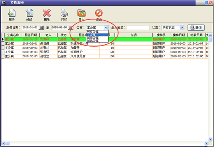Click 加餐费 service item cell
Image resolution: width=214 pixels, height=147 pixels.
(x=85, y=48)
